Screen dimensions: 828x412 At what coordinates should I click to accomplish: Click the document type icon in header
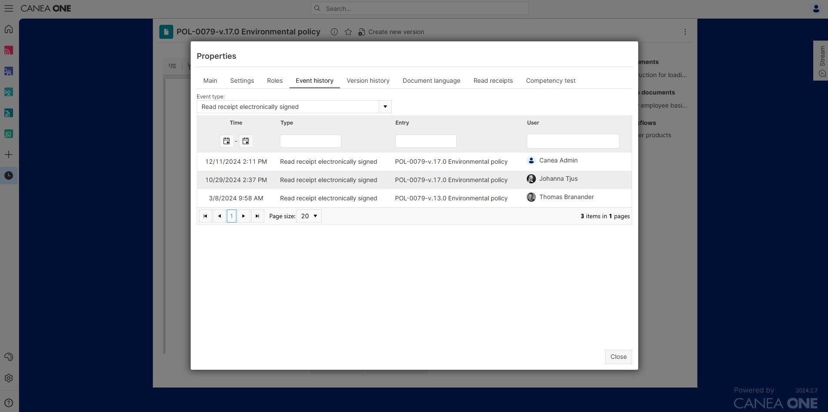pyautogui.click(x=166, y=32)
